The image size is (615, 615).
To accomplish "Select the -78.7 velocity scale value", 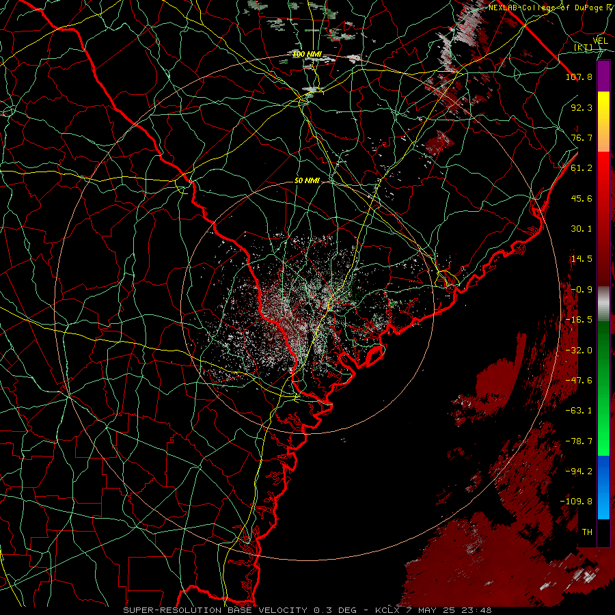I will point(579,441).
